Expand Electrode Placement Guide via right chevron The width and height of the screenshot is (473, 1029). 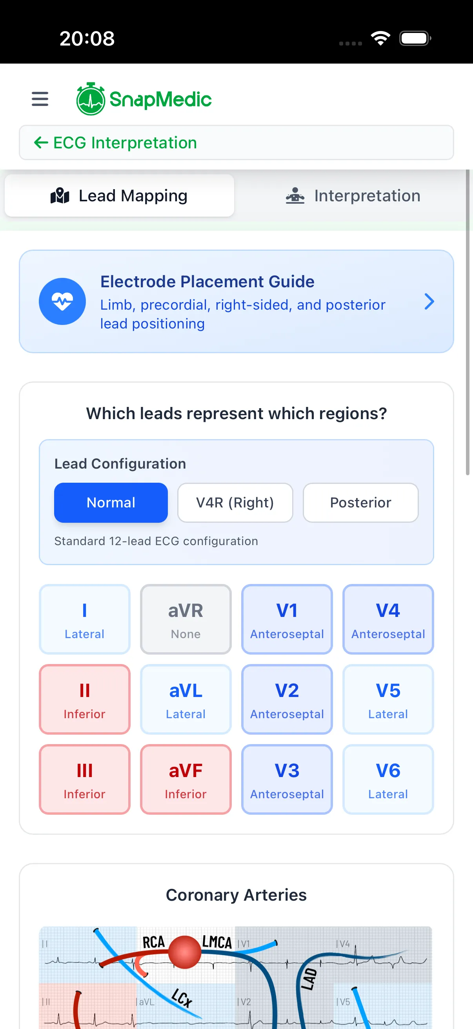tap(430, 301)
